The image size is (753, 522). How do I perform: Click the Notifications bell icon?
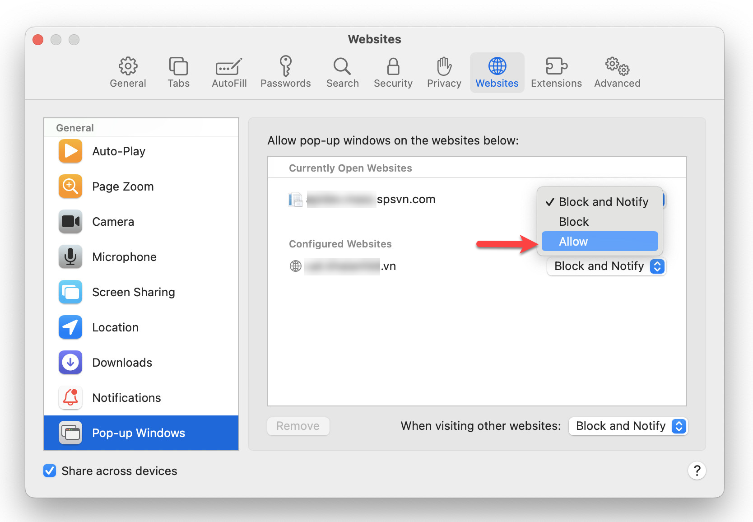(x=70, y=398)
